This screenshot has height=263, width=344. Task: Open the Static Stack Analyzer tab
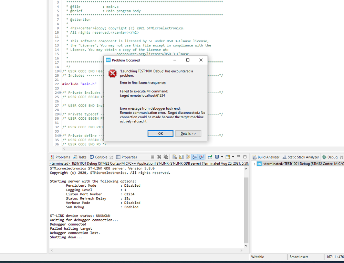click(301, 157)
